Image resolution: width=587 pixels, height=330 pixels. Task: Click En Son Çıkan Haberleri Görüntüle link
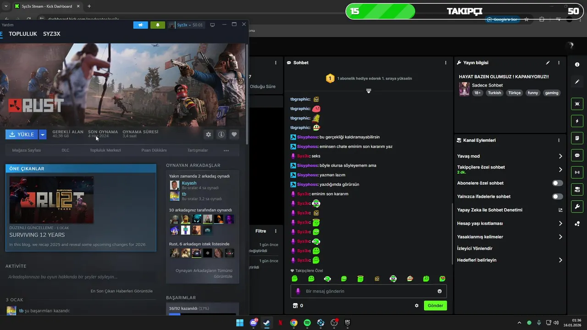click(x=122, y=291)
